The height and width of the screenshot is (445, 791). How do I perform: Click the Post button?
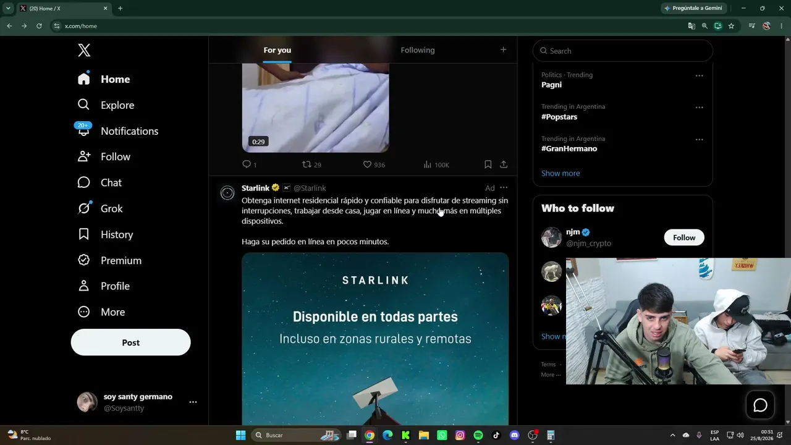tap(130, 342)
